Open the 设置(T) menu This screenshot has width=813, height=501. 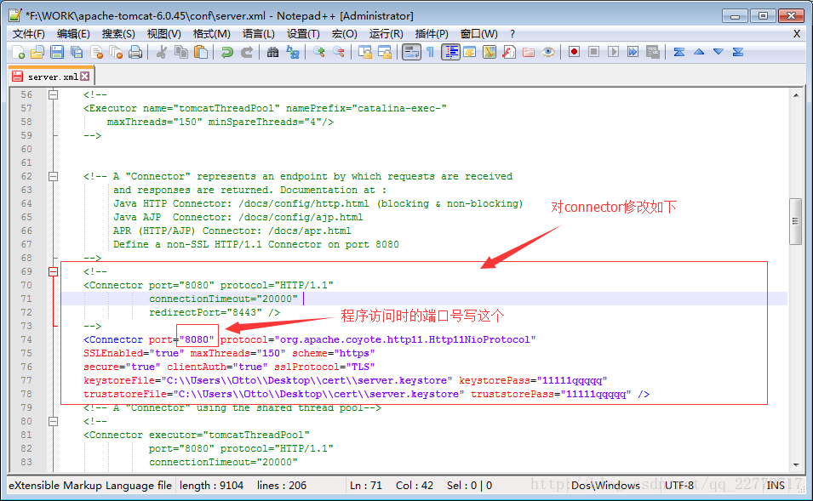[x=303, y=34]
